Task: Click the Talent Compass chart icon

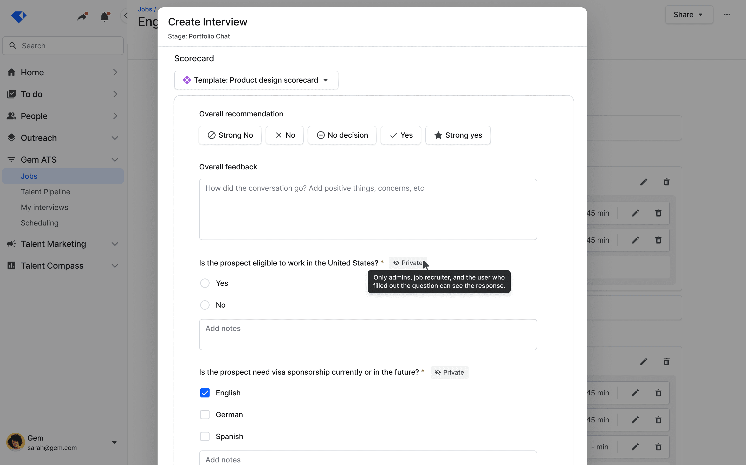Action: [11, 265]
